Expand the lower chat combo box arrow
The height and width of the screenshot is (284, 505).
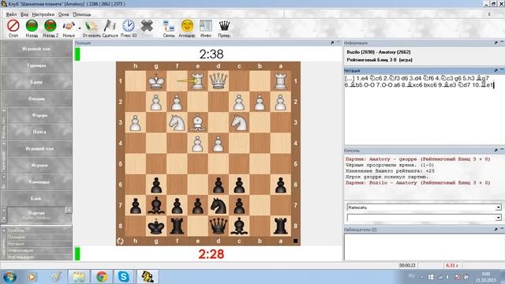tap(498, 218)
